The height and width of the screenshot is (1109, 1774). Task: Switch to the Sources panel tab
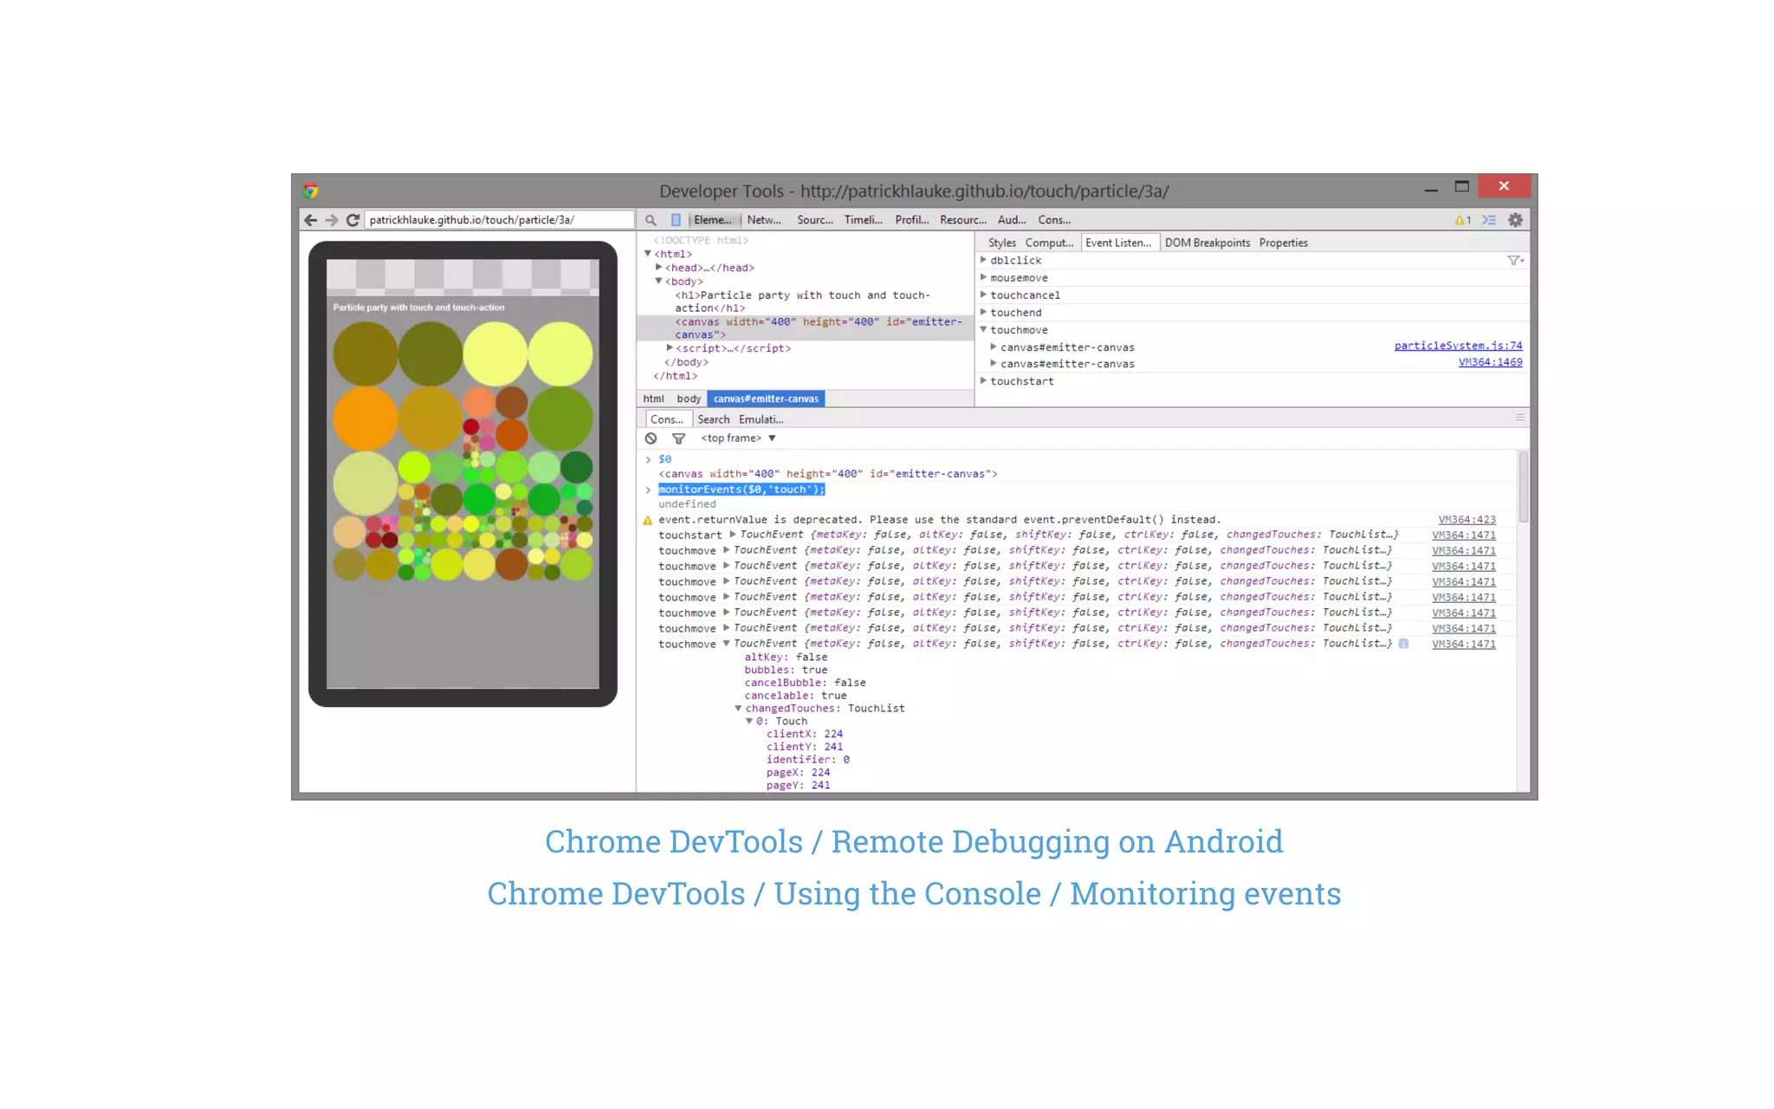[815, 220]
